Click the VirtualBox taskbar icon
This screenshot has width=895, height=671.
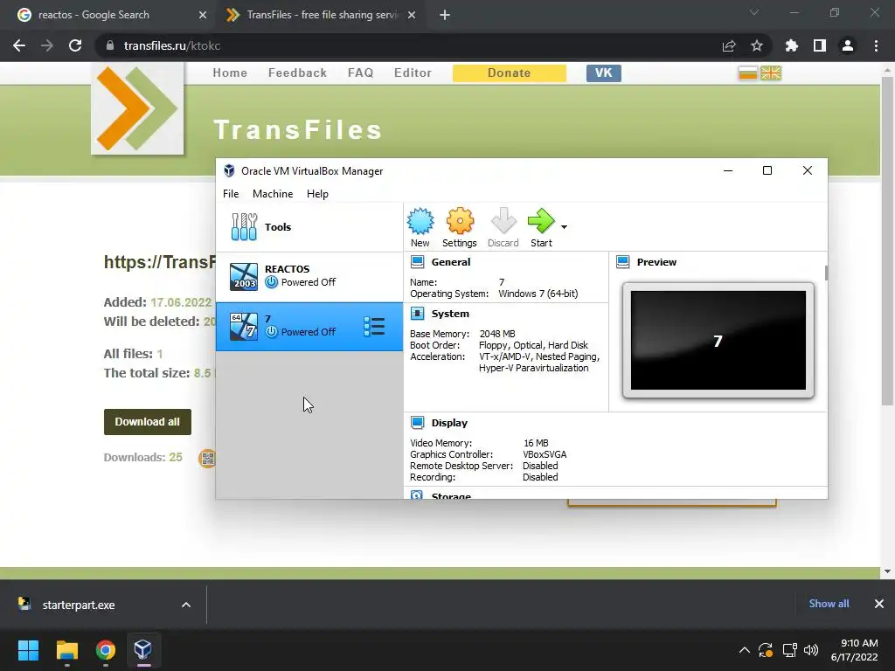click(x=142, y=650)
